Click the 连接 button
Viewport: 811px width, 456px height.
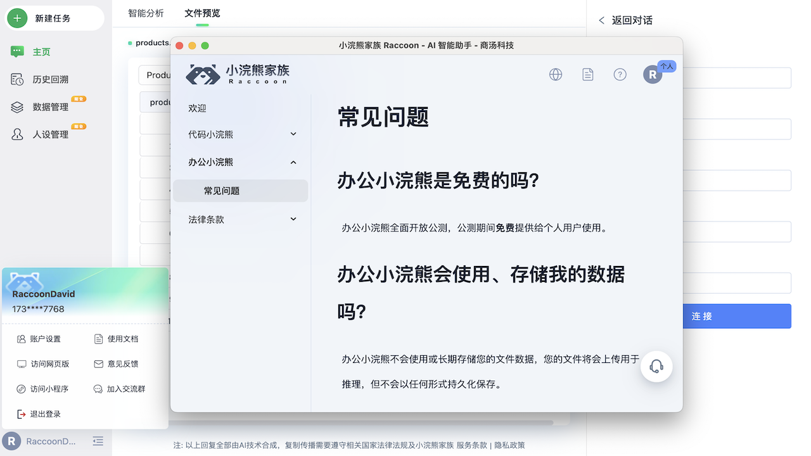[737, 316]
